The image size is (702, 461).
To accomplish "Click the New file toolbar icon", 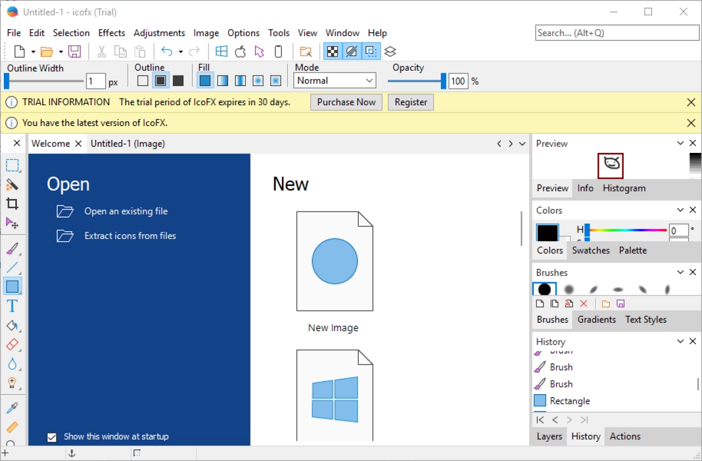I will click(20, 52).
